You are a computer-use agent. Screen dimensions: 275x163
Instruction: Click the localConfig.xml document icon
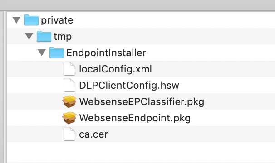tap(69, 69)
